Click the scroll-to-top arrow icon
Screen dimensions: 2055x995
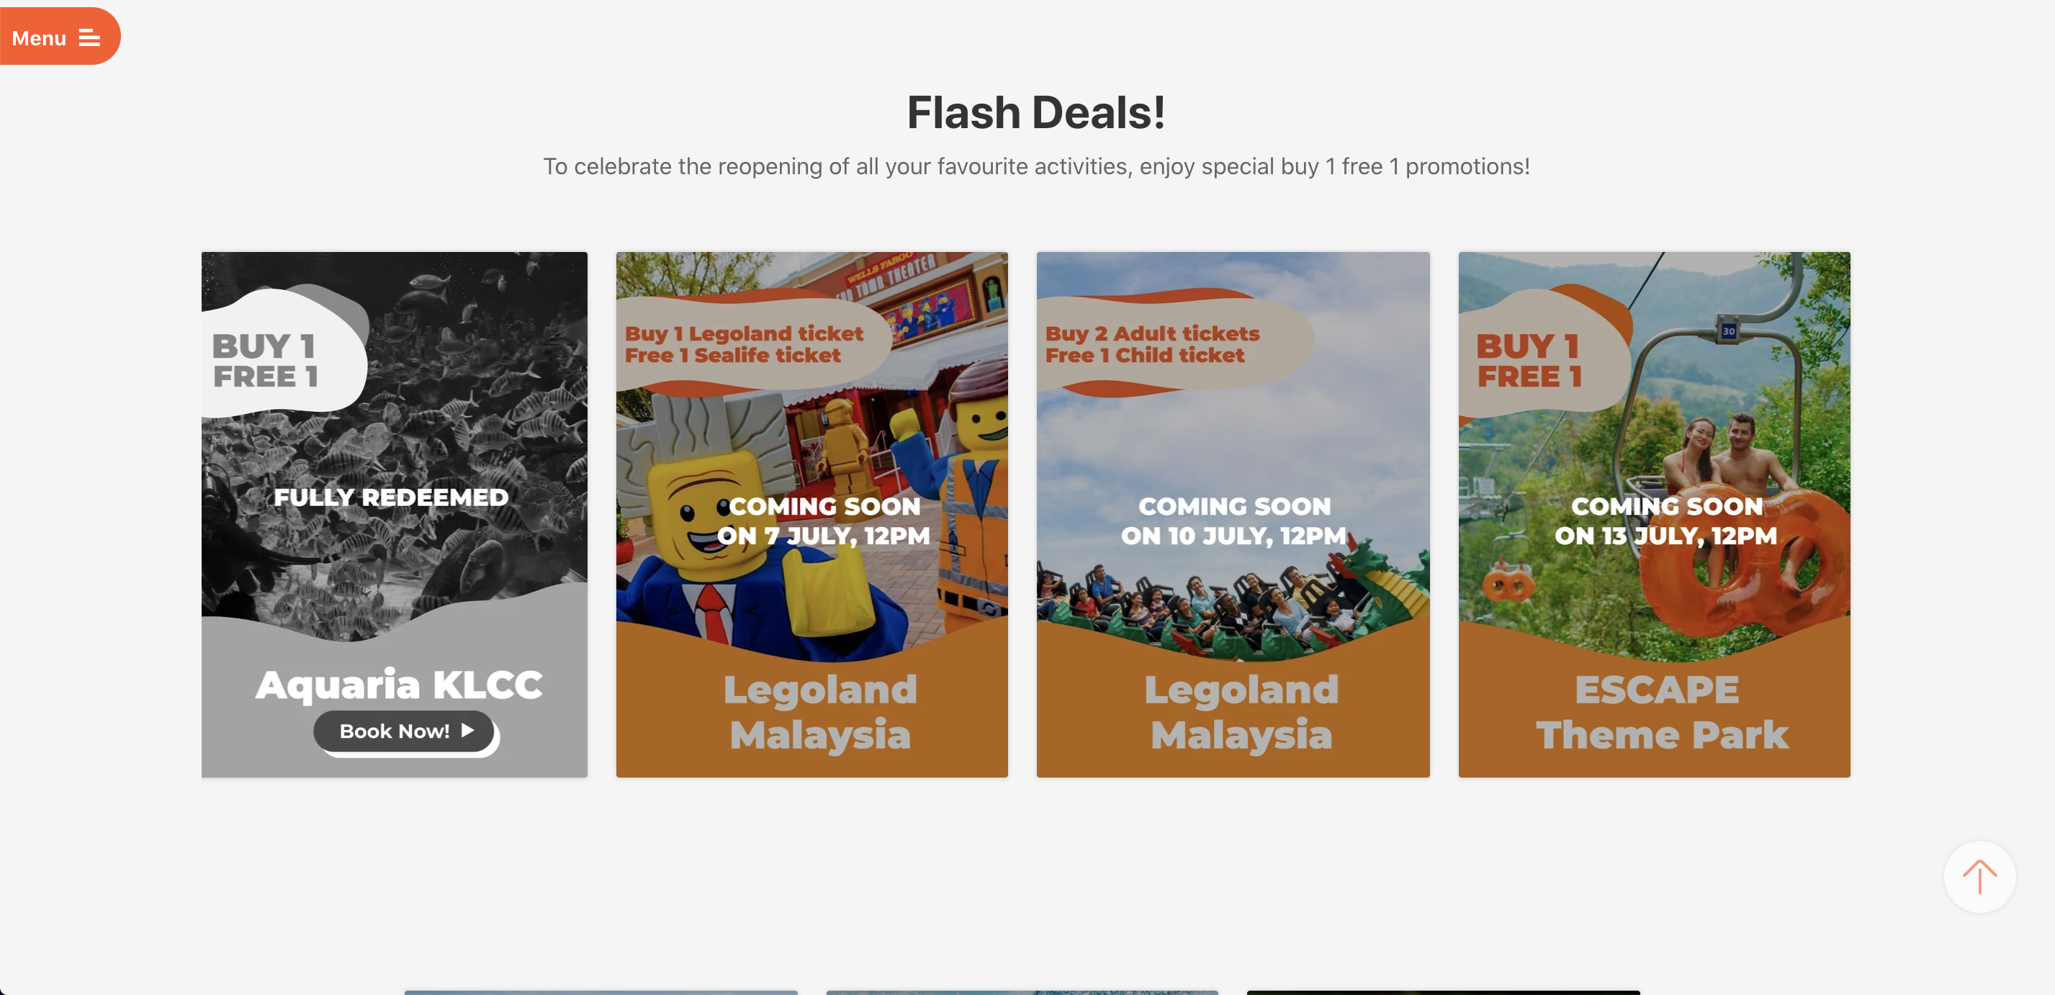[x=1979, y=876]
